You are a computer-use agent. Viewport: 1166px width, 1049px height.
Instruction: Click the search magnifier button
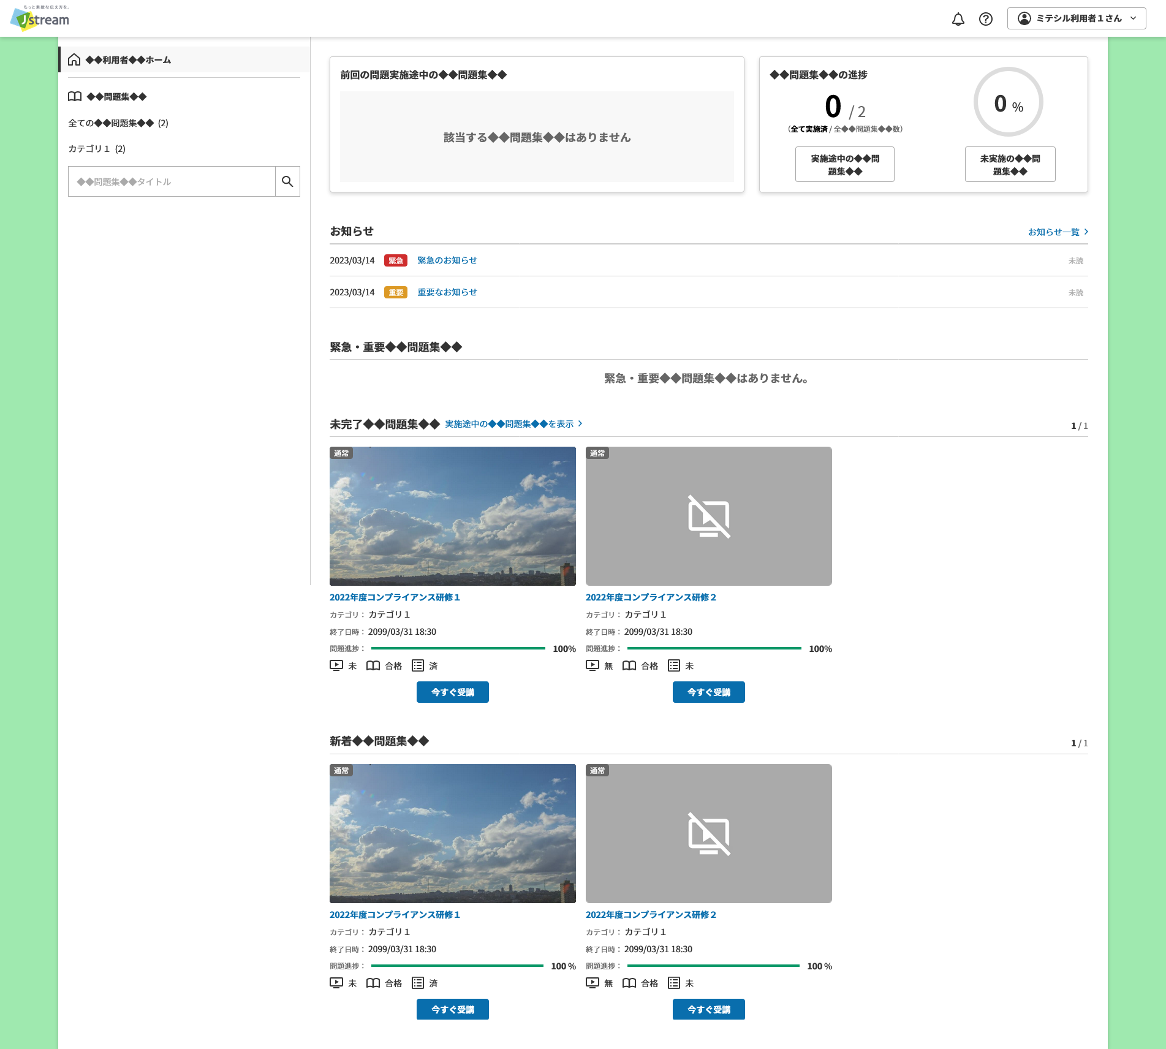coord(287,181)
